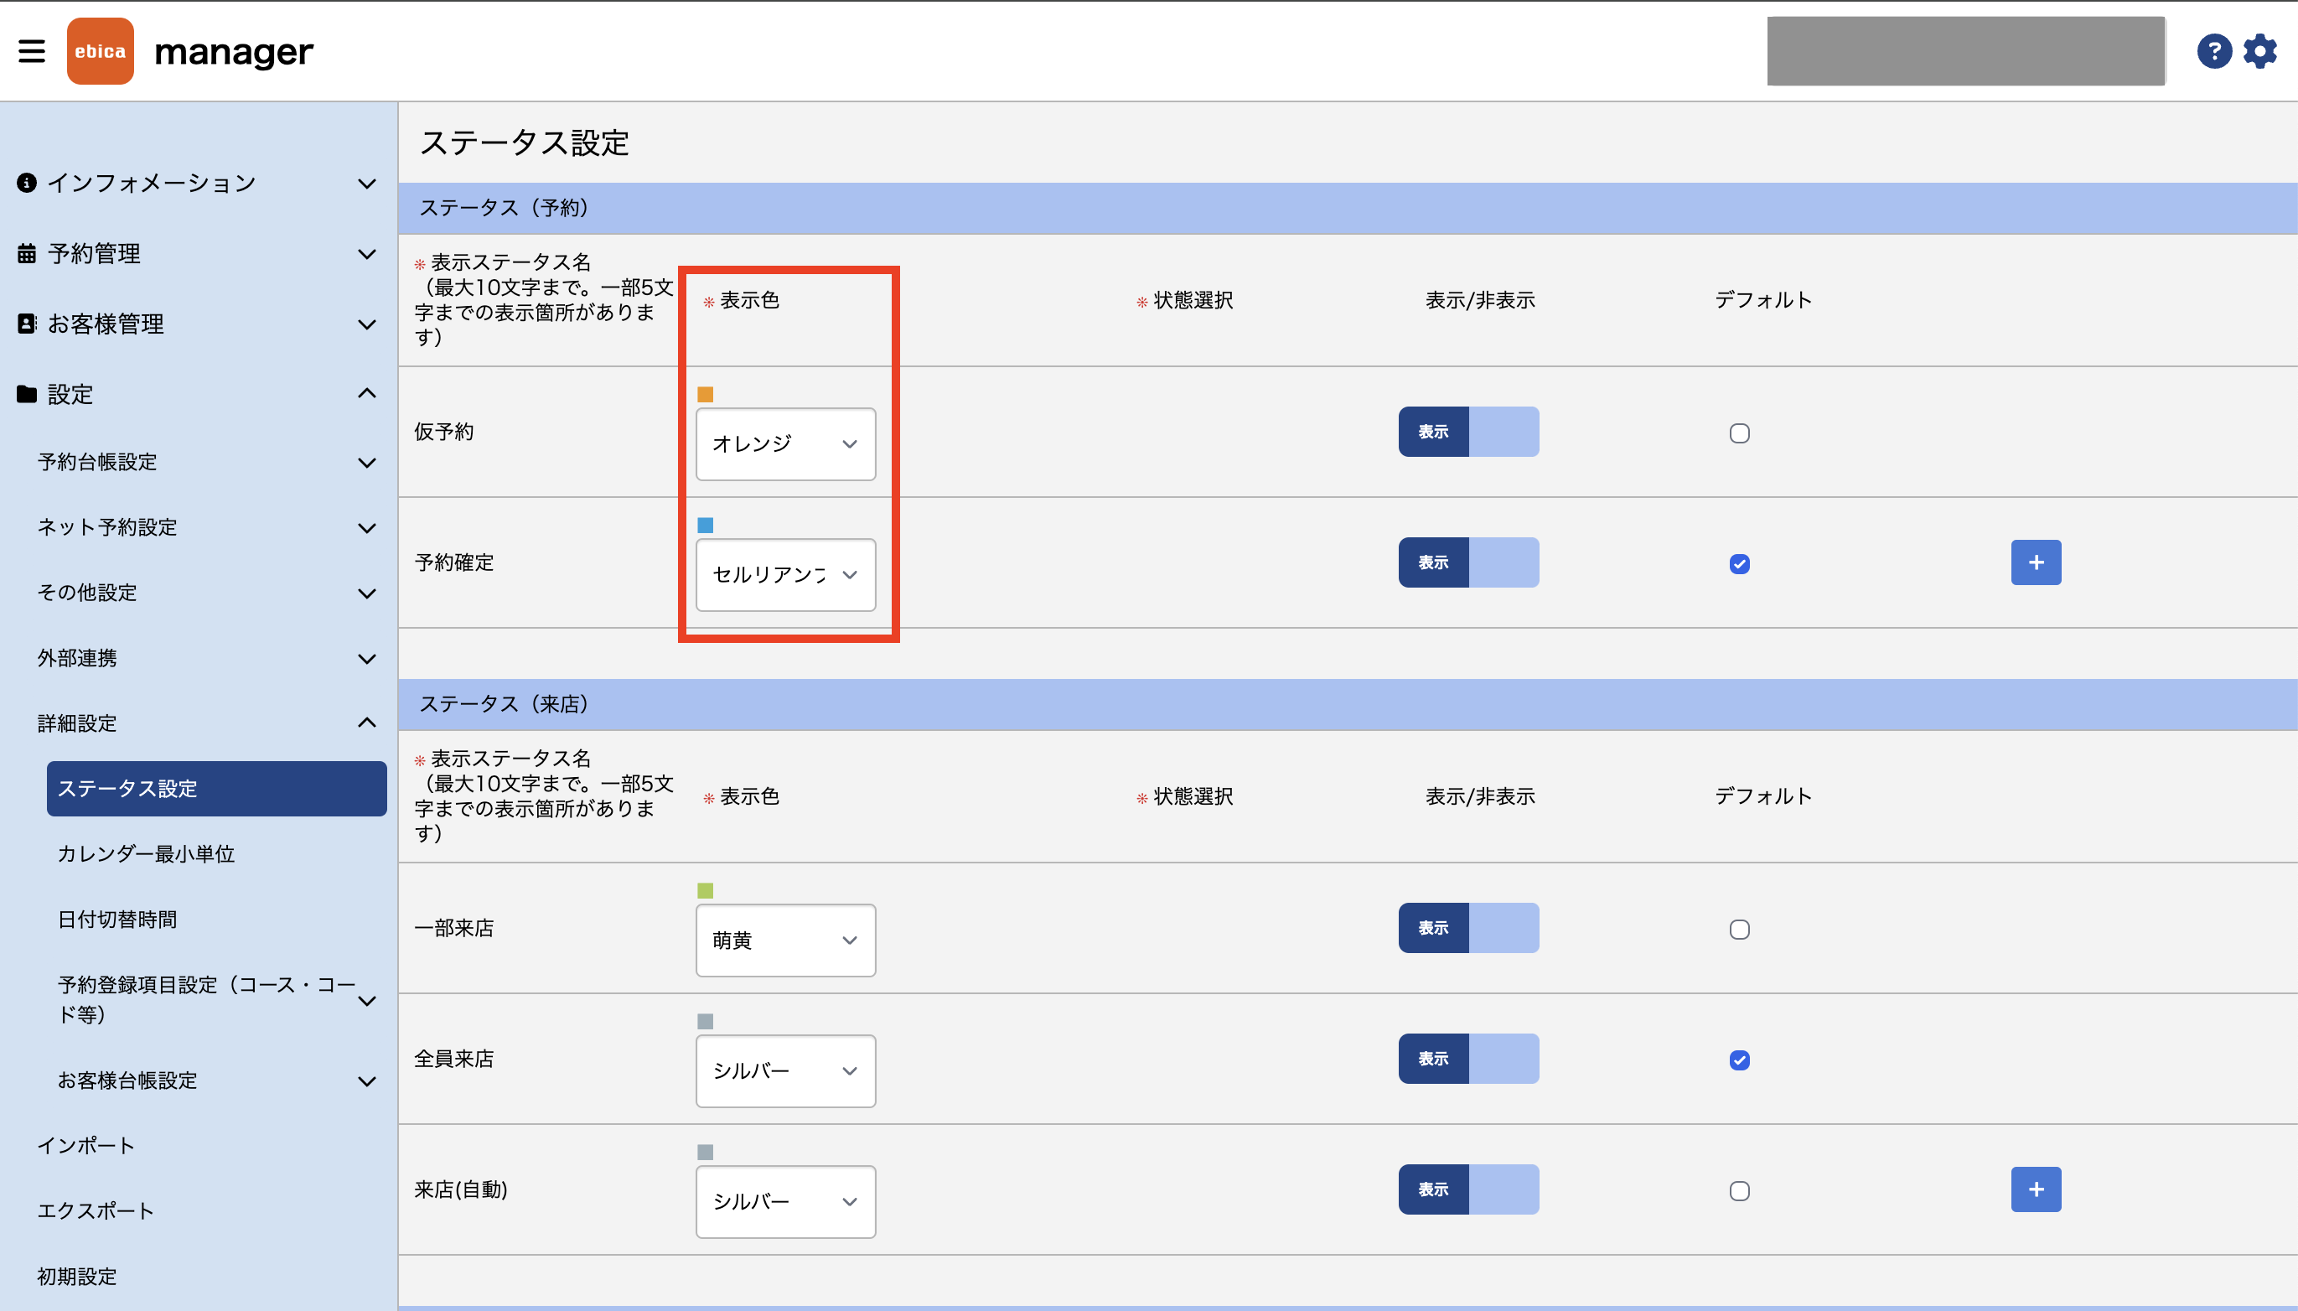
Task: Click the 設定 folder icon
Action: pyautogui.click(x=27, y=394)
